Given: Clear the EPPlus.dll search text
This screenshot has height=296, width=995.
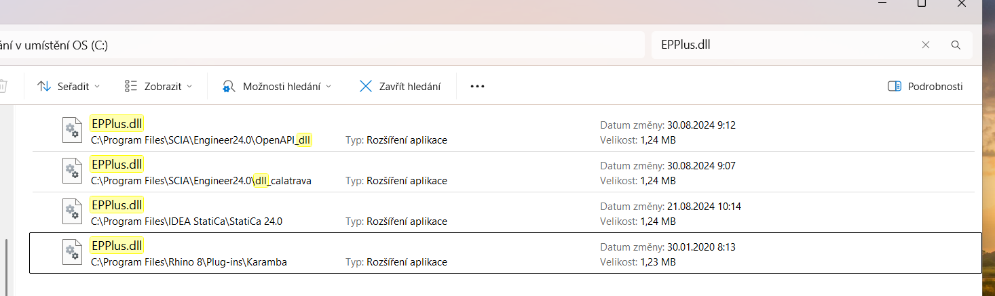Looking at the screenshot, I should click(926, 45).
